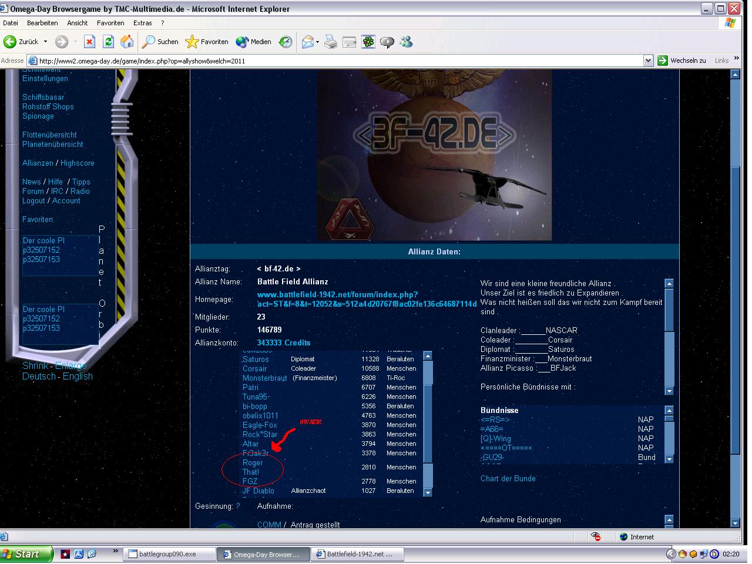Switch to battlegroup090.exe taskbar button
Screen dimensions: 752x564
click(169, 554)
